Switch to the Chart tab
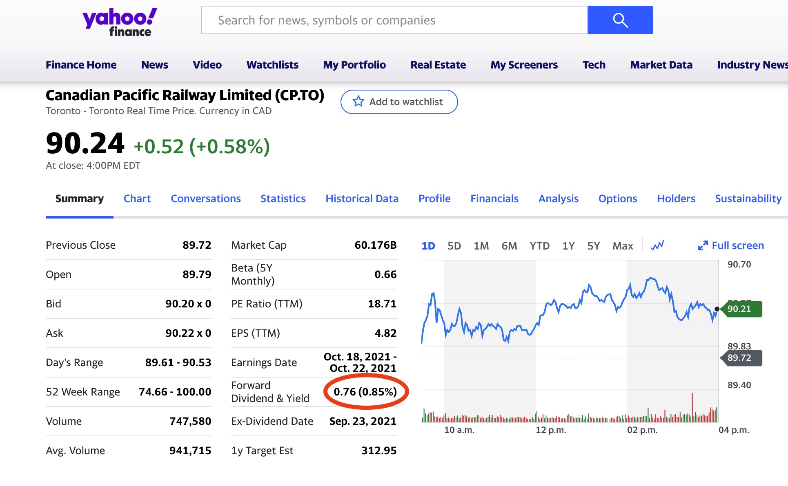 coord(137,199)
